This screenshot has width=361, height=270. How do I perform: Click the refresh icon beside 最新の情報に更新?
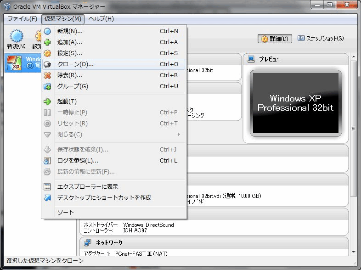[47, 172]
